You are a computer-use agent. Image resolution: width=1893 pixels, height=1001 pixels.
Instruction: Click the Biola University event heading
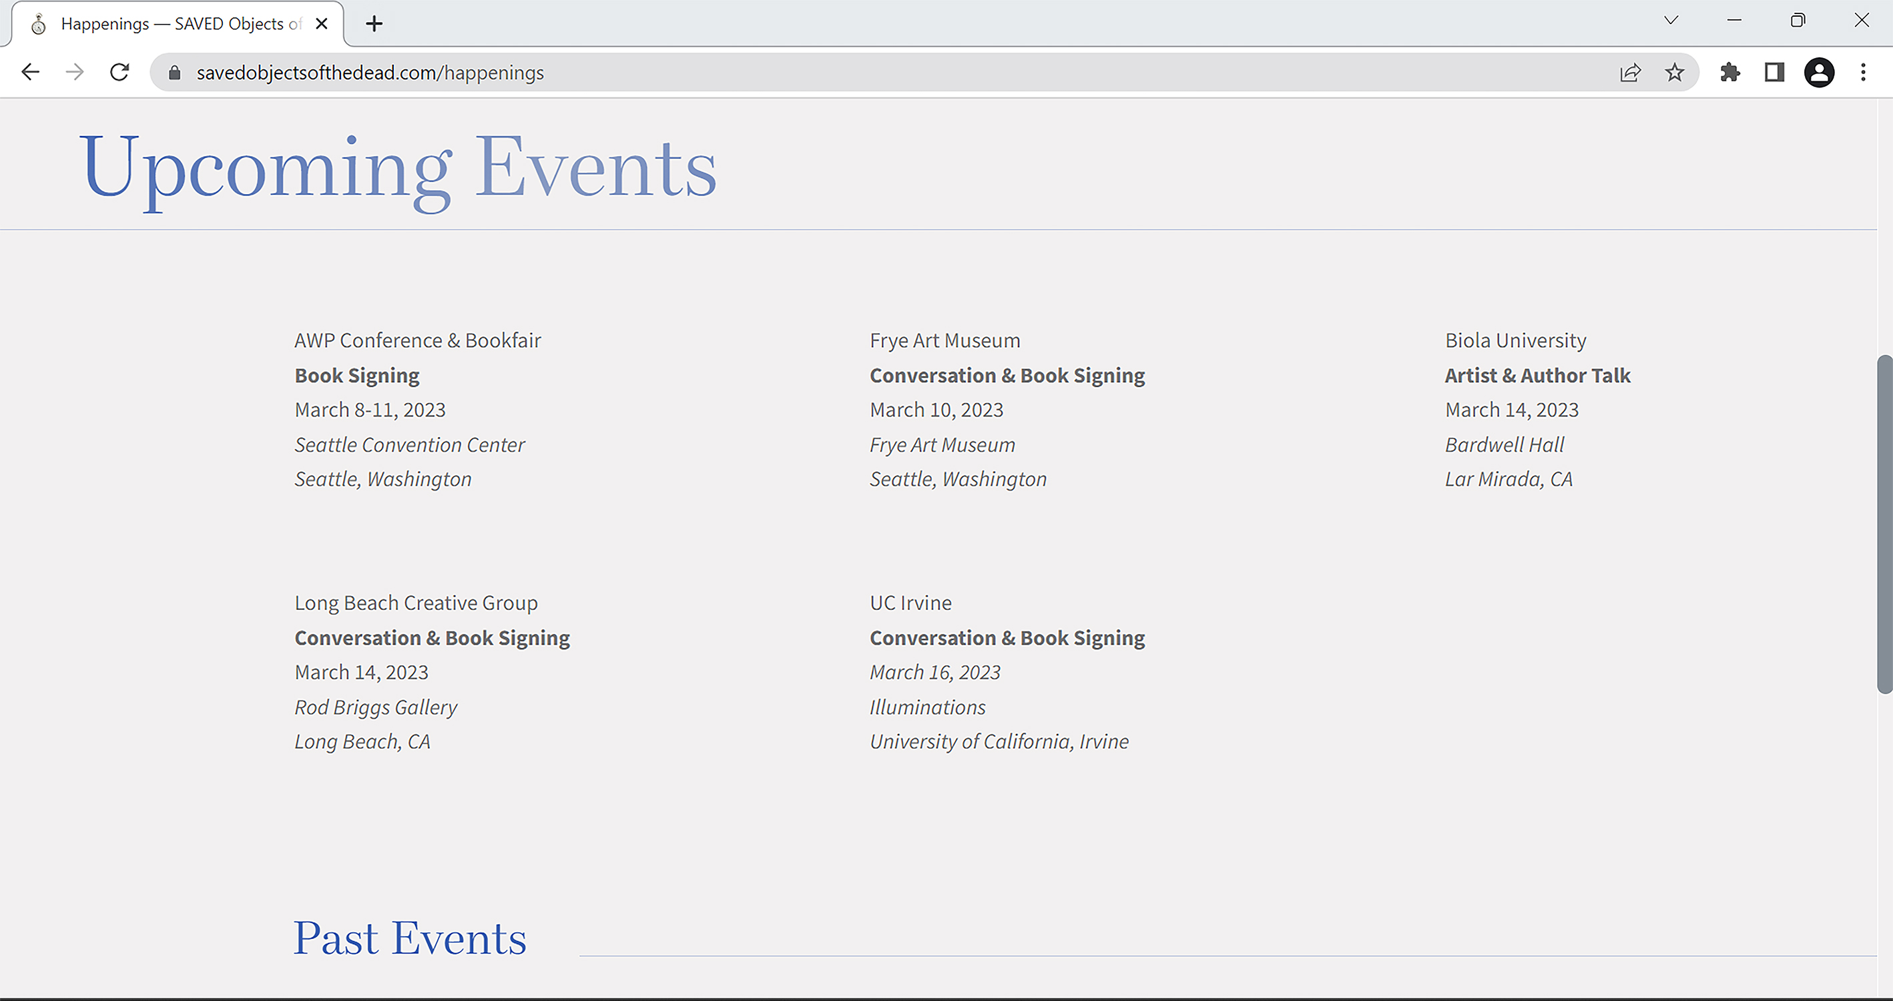pos(1515,340)
